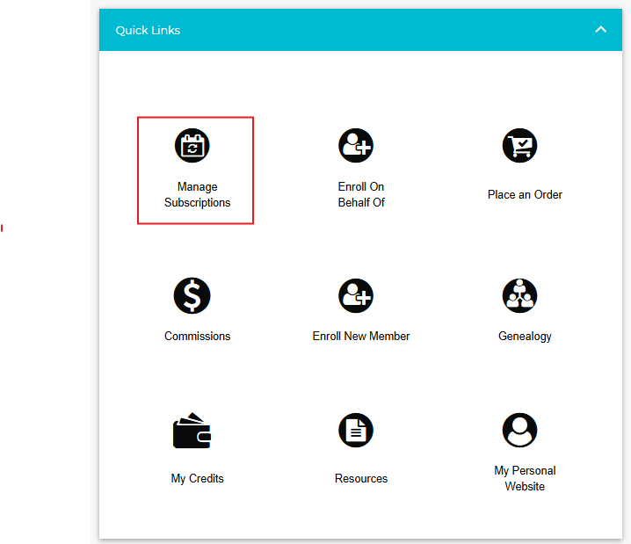Click the Commissions dollar icon
This screenshot has height=544, width=631.
point(192,296)
